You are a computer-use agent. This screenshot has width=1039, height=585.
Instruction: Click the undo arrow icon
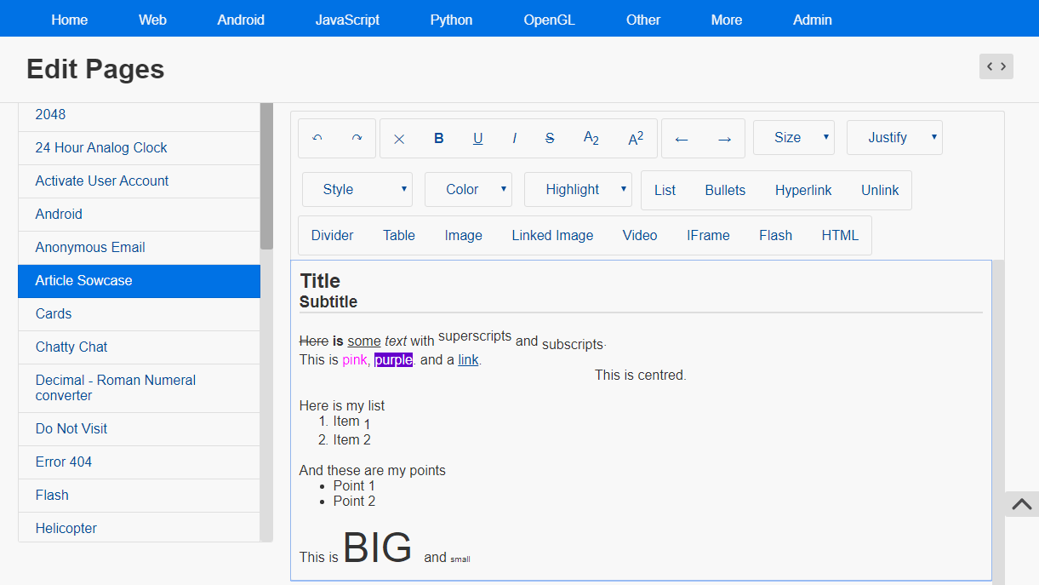point(317,138)
